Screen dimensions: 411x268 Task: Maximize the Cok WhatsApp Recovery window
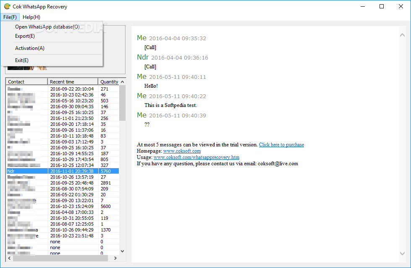[382, 7]
